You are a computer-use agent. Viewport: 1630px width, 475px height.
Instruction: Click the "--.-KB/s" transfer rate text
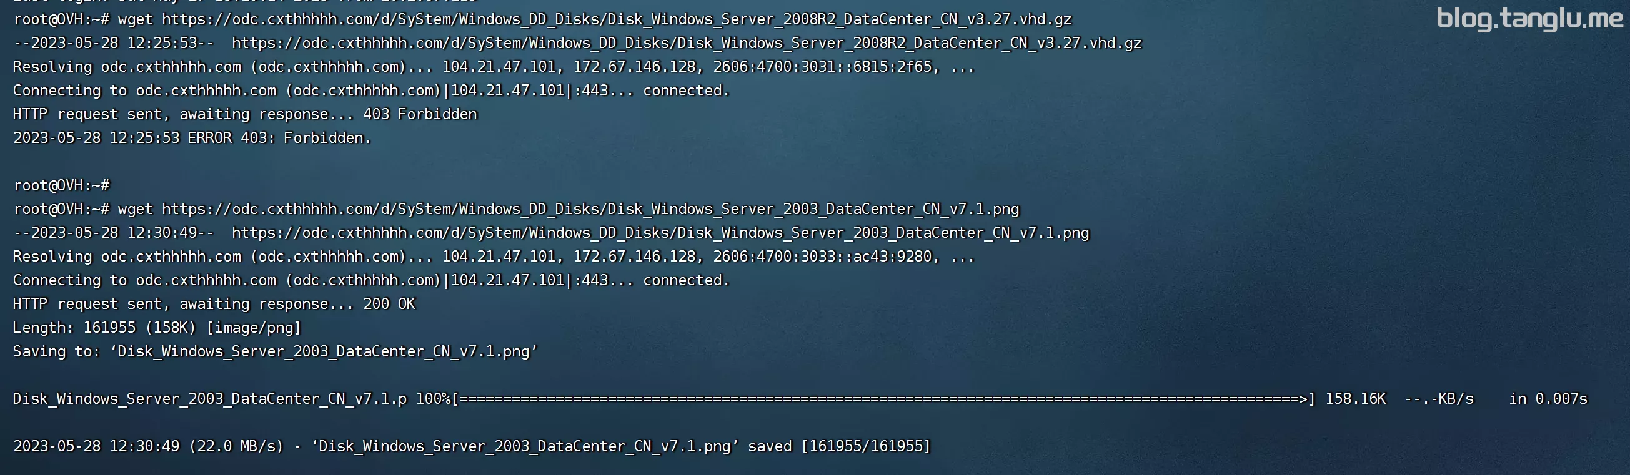coord(1439,399)
